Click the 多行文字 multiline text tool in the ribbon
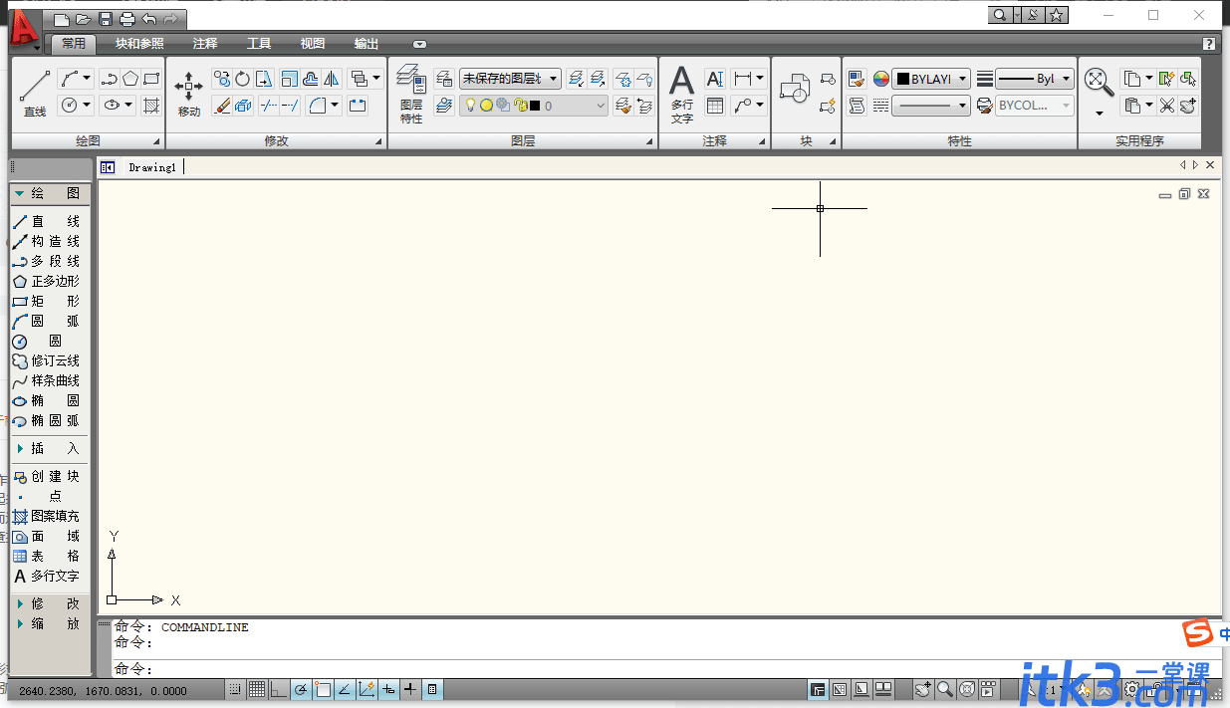This screenshot has width=1230, height=708. pyautogui.click(x=681, y=94)
